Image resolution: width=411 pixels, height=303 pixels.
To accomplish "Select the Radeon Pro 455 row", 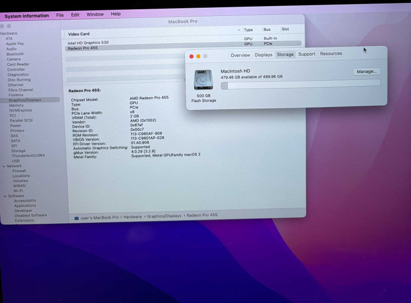I will pyautogui.click(x=183, y=47).
